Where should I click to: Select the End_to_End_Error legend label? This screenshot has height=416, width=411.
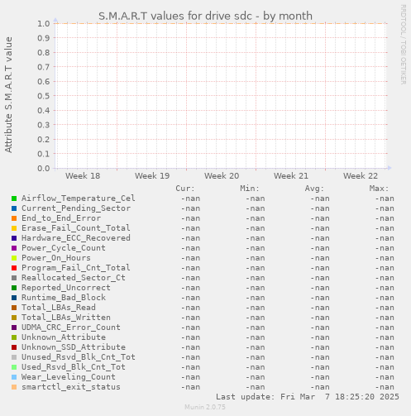point(61,218)
